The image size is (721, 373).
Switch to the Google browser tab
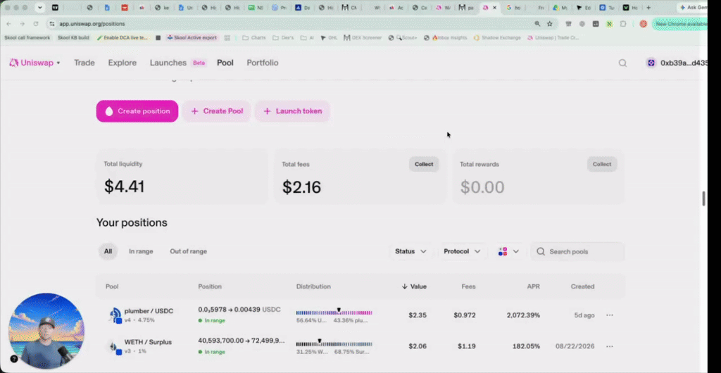coord(513,8)
